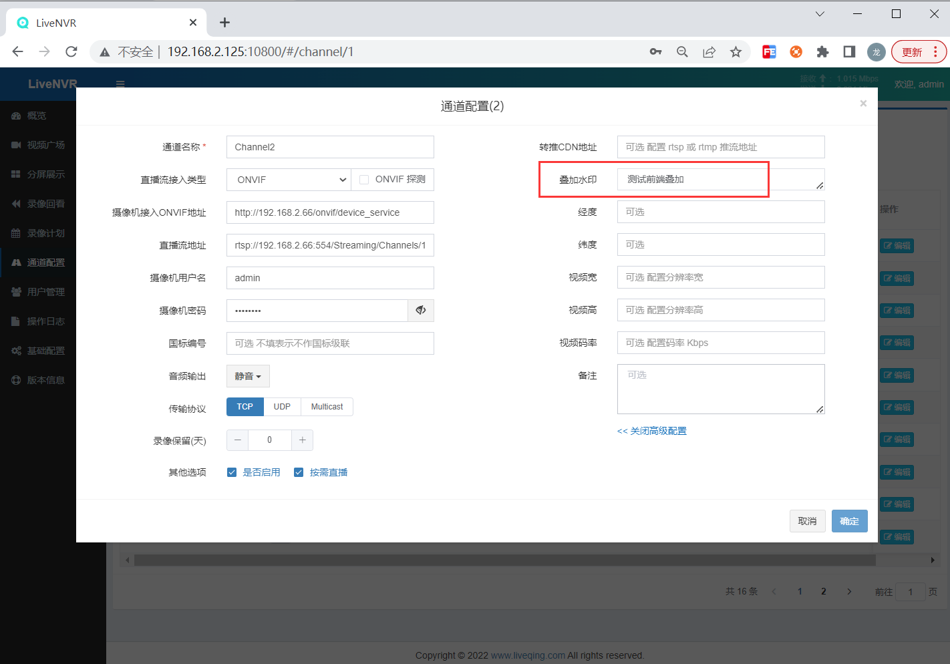Screen dimensions: 950x664
Task: Click the 摄像机接入ONVIF地址 field
Action: coord(330,212)
